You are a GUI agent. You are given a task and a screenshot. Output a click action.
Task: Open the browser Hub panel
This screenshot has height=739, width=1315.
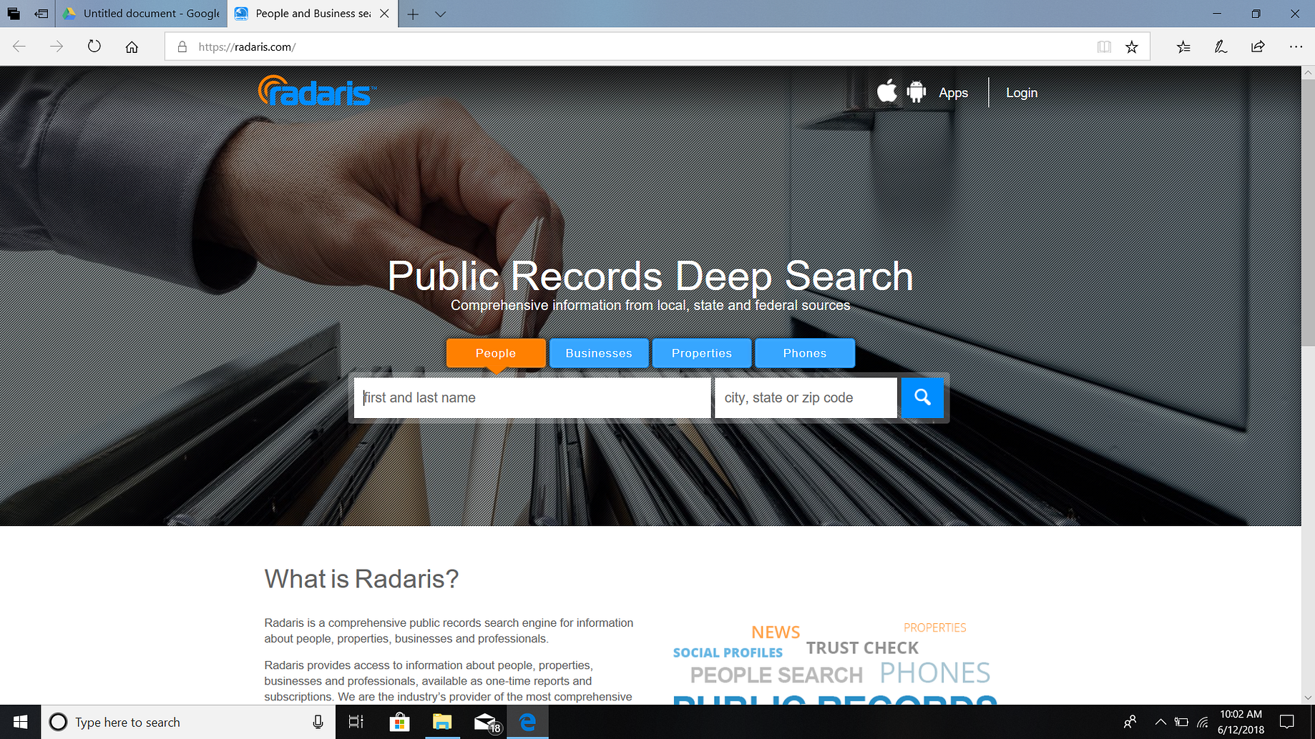click(x=1183, y=46)
